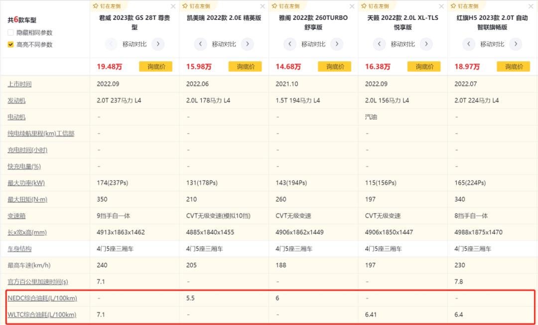
Task: Move 红旗H5 column left with arrow
Action: pos(469,44)
